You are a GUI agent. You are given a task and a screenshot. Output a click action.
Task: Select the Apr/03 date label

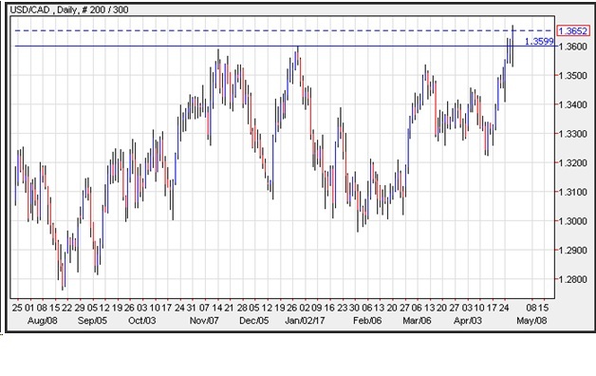tap(468, 321)
